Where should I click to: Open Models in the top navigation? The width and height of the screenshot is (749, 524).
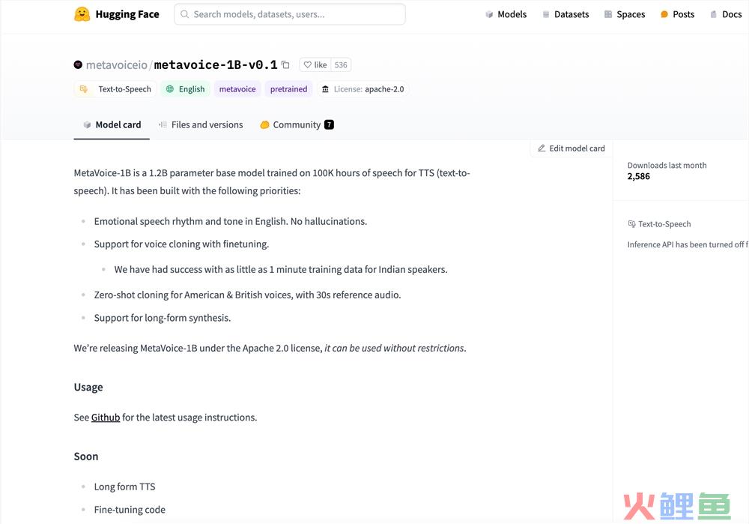tap(506, 14)
